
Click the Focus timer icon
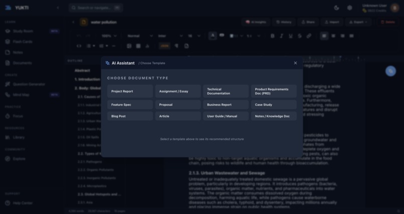[8, 116]
